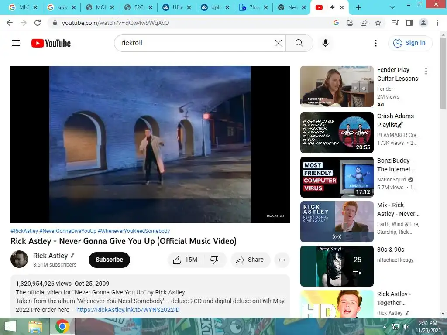Screen dimensions: 447x335
Task: Click the Fender Play Guitar Lessons title
Action: [397, 74]
